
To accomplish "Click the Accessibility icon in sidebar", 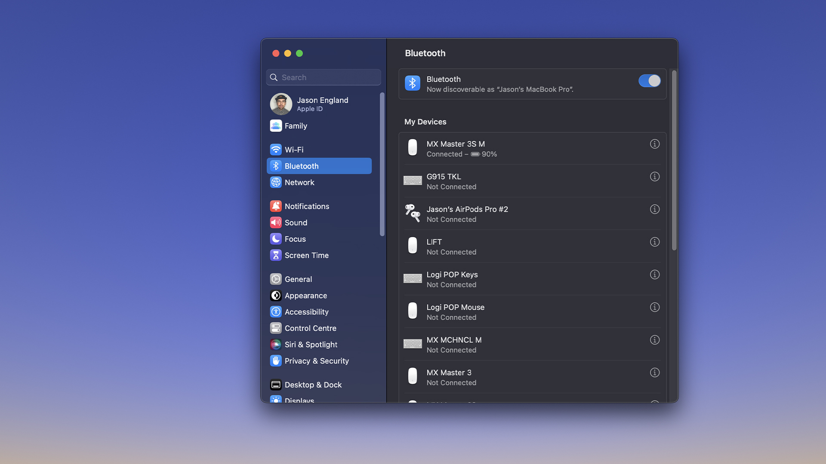I will coord(276,311).
